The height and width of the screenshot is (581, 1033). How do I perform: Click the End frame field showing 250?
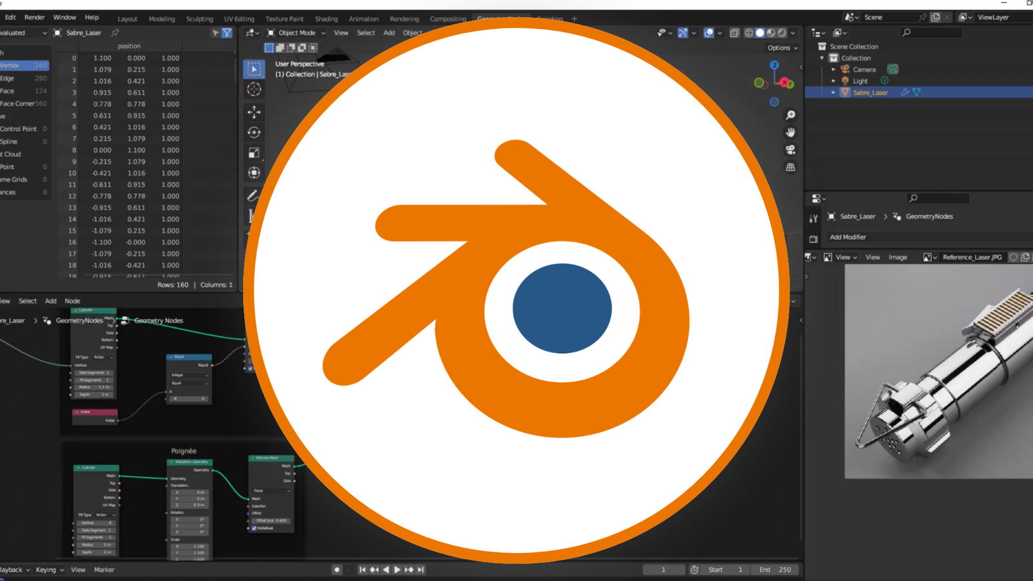click(775, 570)
